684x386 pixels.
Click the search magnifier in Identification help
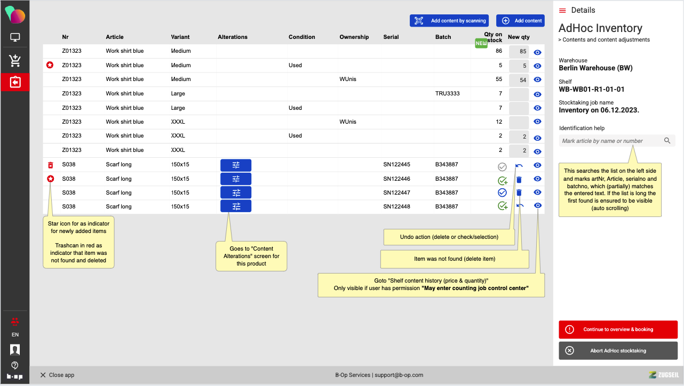[667, 141]
